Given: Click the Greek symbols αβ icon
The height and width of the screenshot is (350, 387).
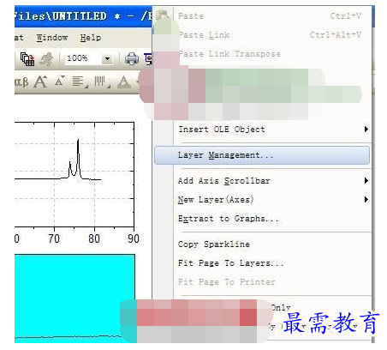Looking at the screenshot, I should pyautogui.click(x=21, y=81).
